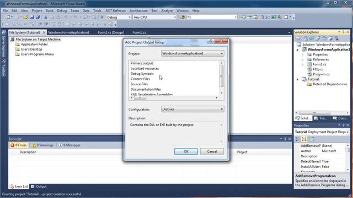Click the Start Debugging play icon
This screenshot has width=353, height=198.
102,17
